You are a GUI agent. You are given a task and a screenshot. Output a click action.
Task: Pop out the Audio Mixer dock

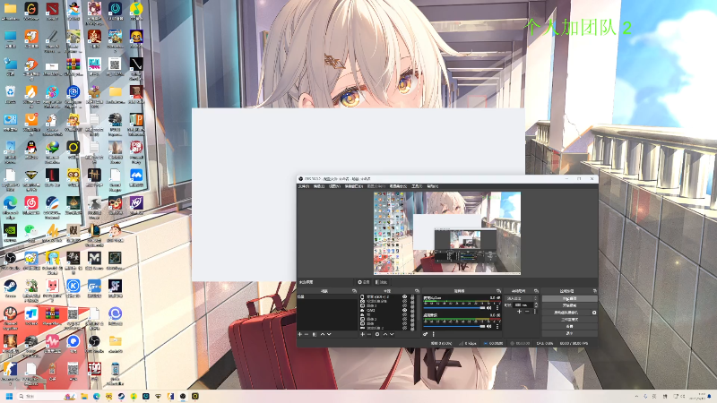498,291
